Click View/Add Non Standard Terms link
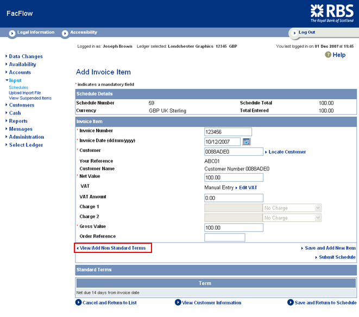Image resolution: width=359 pixels, height=317 pixels. tap(113, 248)
